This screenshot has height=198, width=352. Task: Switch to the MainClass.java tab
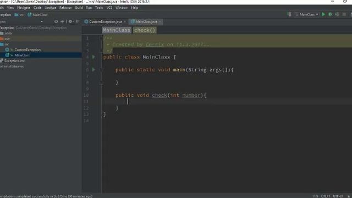[x=145, y=21]
